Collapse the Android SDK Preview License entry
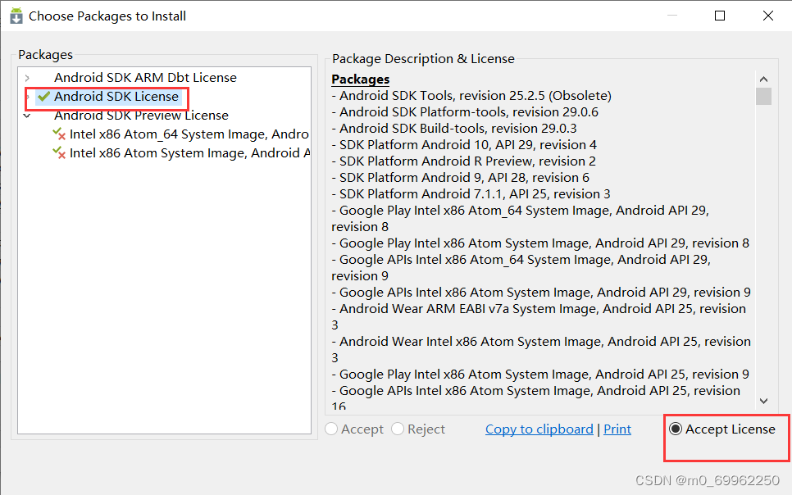The width and height of the screenshot is (792, 495). click(26, 116)
